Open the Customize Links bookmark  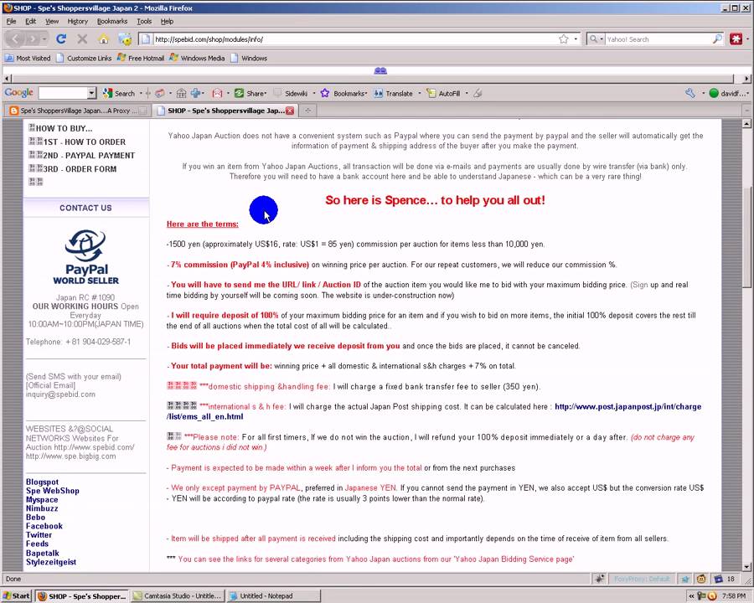(84, 58)
